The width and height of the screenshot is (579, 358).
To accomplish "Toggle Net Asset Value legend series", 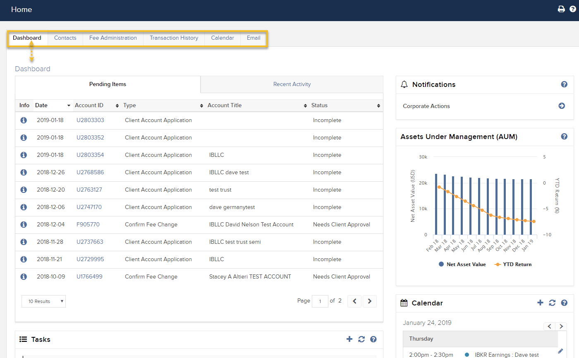I will click(462, 264).
